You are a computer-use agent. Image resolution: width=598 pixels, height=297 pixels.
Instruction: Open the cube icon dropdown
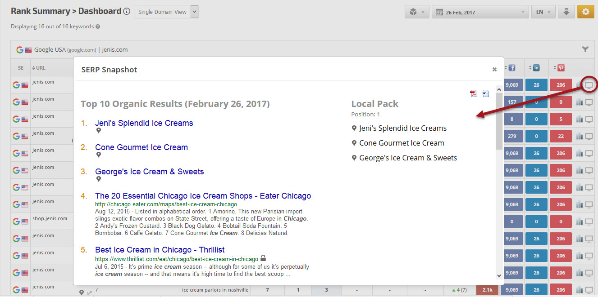(x=417, y=12)
